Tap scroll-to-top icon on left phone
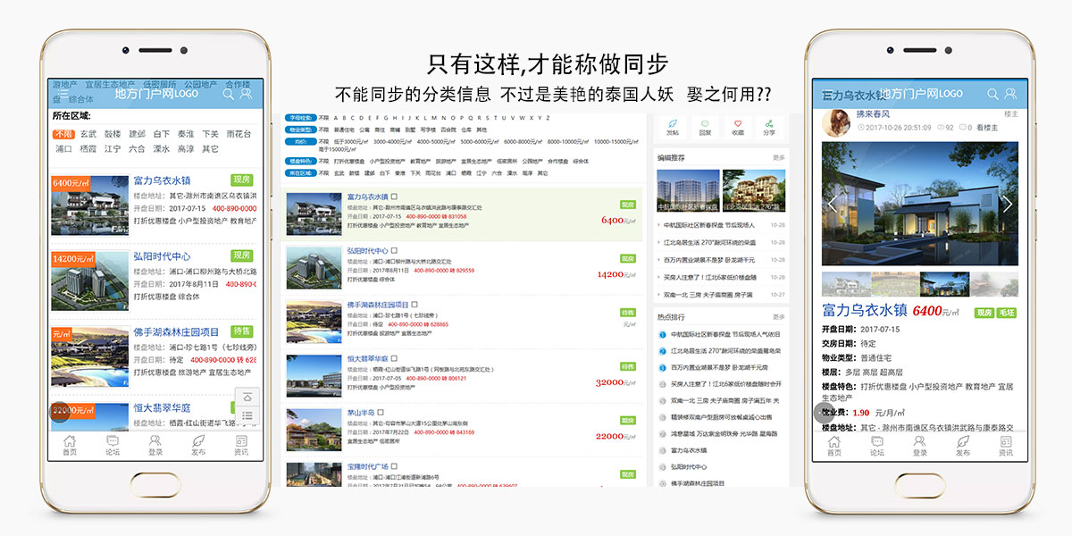 tap(247, 397)
